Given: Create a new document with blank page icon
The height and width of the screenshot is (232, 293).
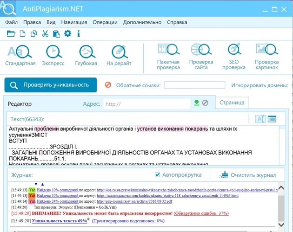Looking at the screenshot, I should pyautogui.click(x=23, y=34).
